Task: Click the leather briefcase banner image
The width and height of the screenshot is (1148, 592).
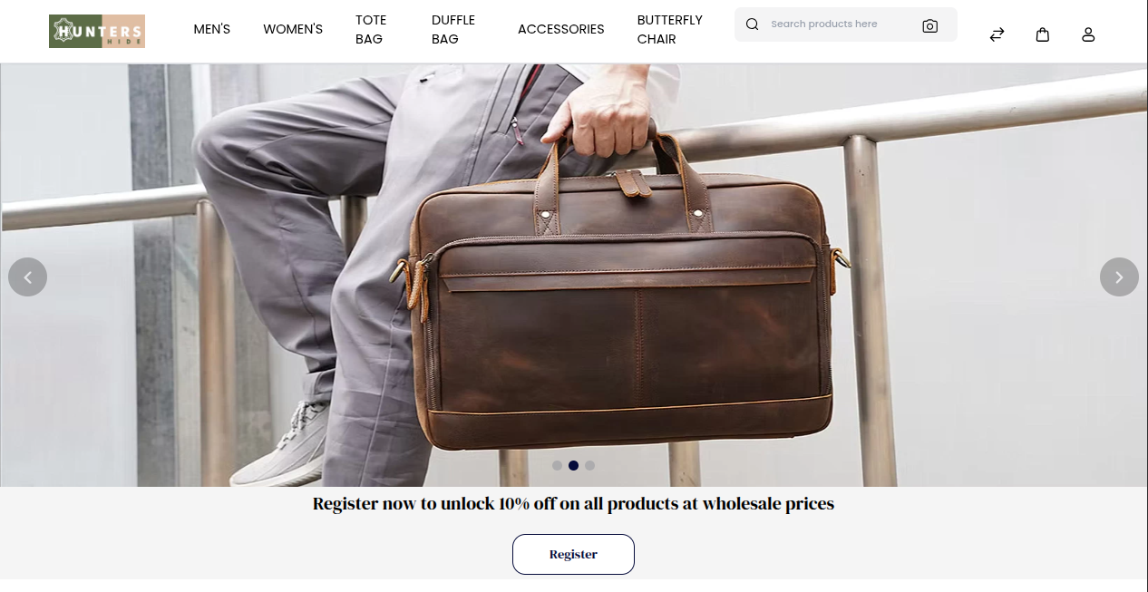Action: (574, 275)
